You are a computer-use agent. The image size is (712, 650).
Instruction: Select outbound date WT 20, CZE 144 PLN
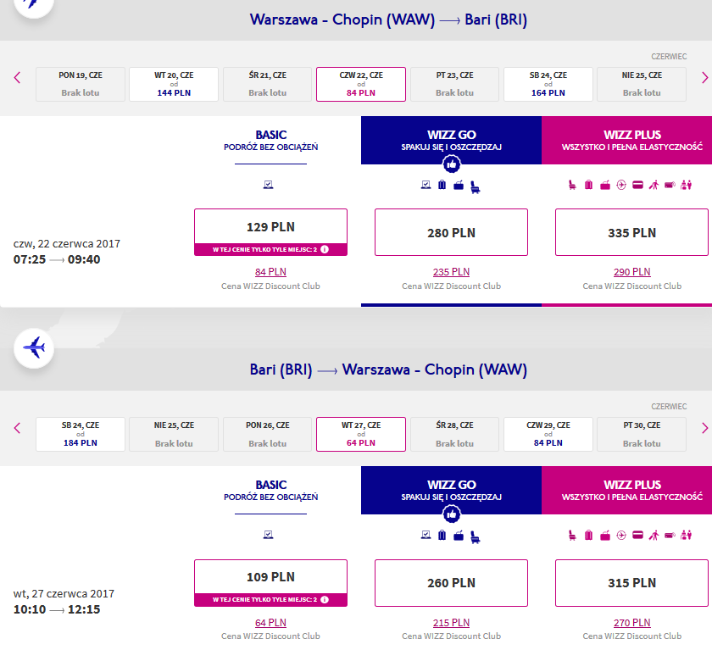(174, 84)
